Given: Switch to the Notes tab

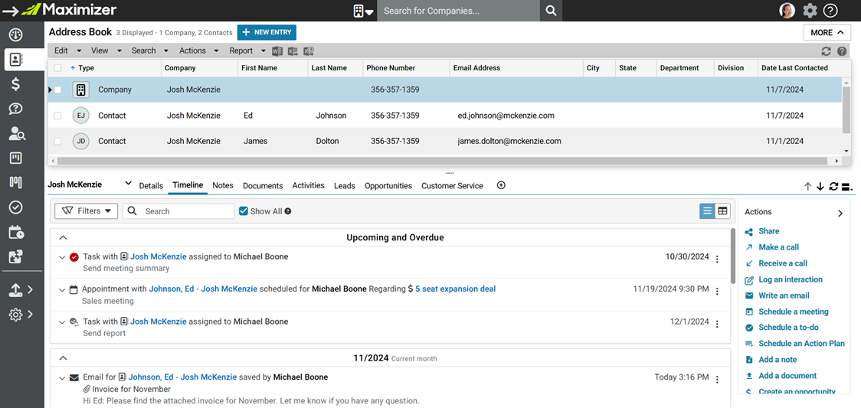Looking at the screenshot, I should 223,186.
